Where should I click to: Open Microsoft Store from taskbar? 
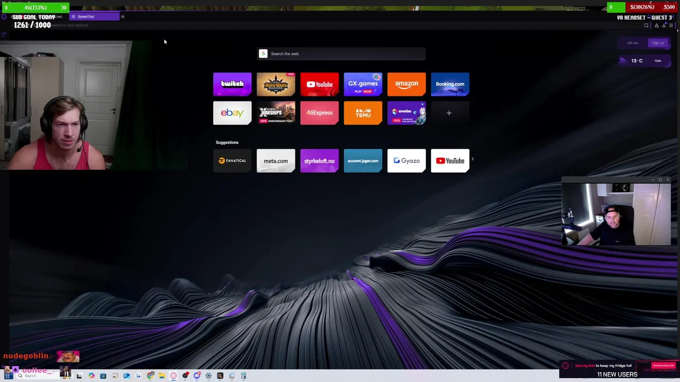click(103, 376)
